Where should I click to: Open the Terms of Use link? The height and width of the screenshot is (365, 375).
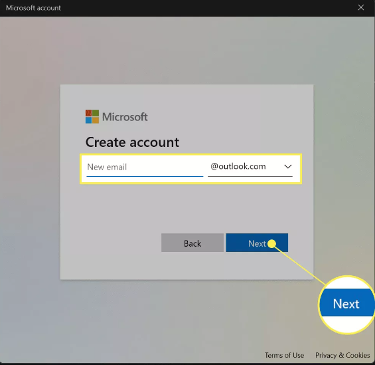(x=284, y=355)
